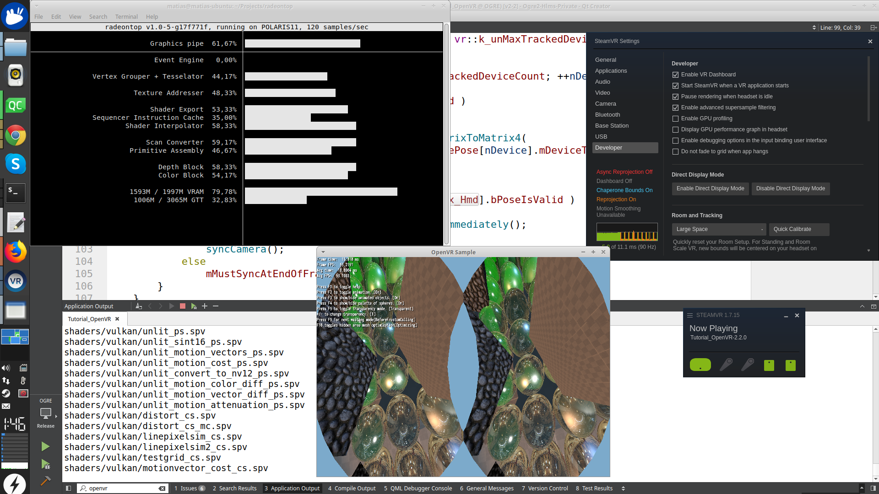This screenshot has height=494, width=879.
Task: Open the File menu in terminal
Action: 38,16
